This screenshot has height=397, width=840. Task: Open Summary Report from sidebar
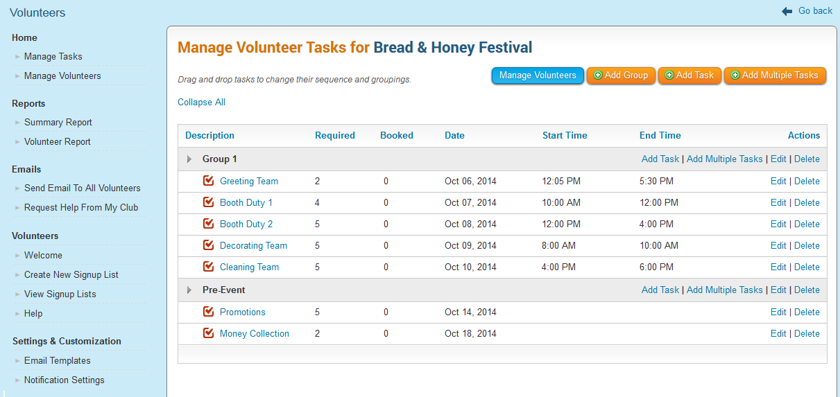pos(58,123)
